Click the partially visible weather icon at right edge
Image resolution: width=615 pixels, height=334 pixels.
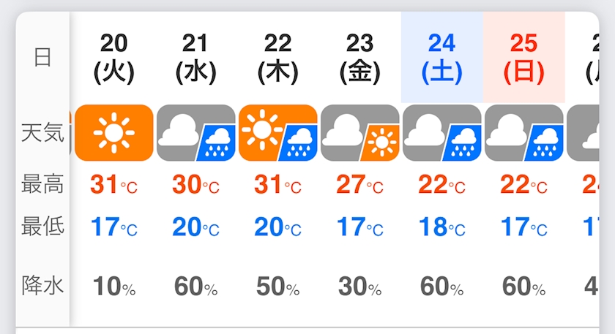point(590,133)
